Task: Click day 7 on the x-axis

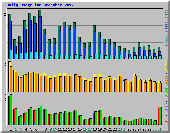Action: coord(41,129)
